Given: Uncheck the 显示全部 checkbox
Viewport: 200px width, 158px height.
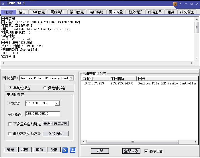Looking at the screenshot, I should click(x=146, y=151).
